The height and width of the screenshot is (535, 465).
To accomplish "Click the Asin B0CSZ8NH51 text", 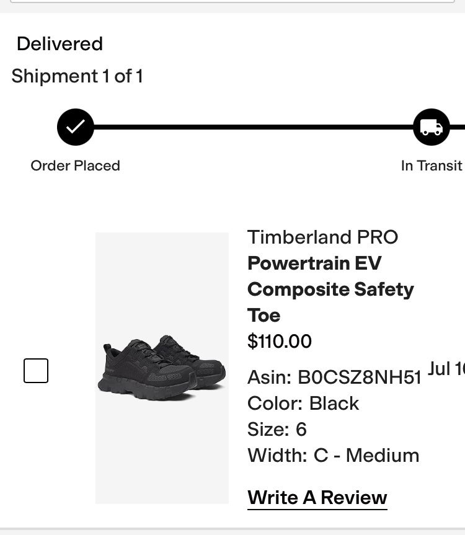I will click(334, 378).
